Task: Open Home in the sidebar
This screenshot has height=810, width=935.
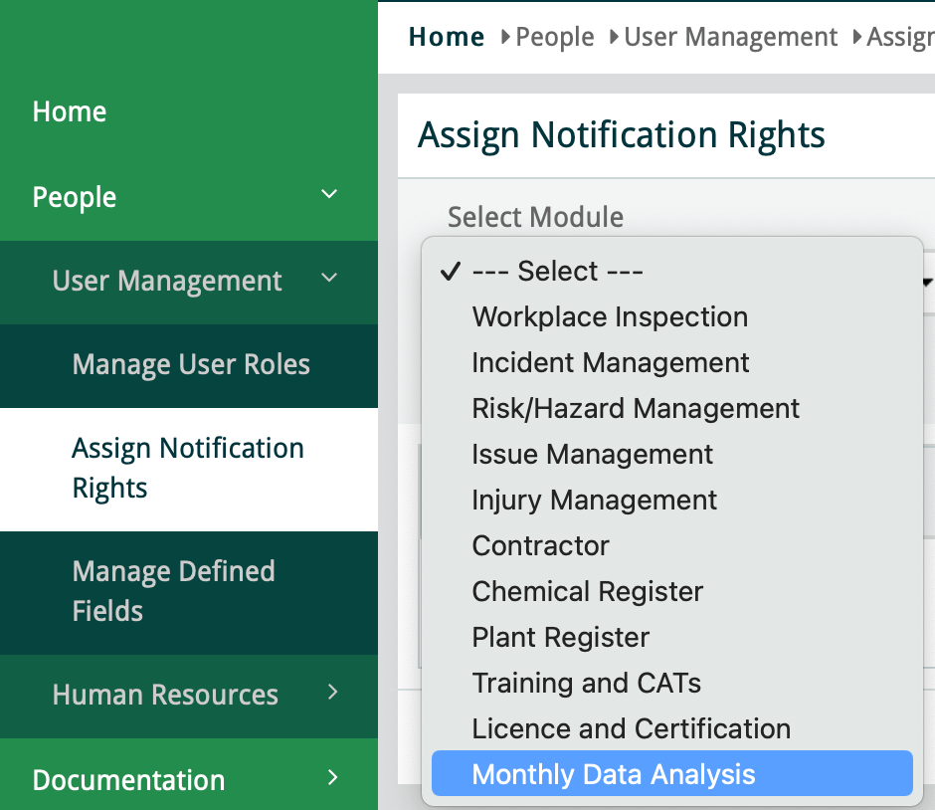Action: [70, 111]
